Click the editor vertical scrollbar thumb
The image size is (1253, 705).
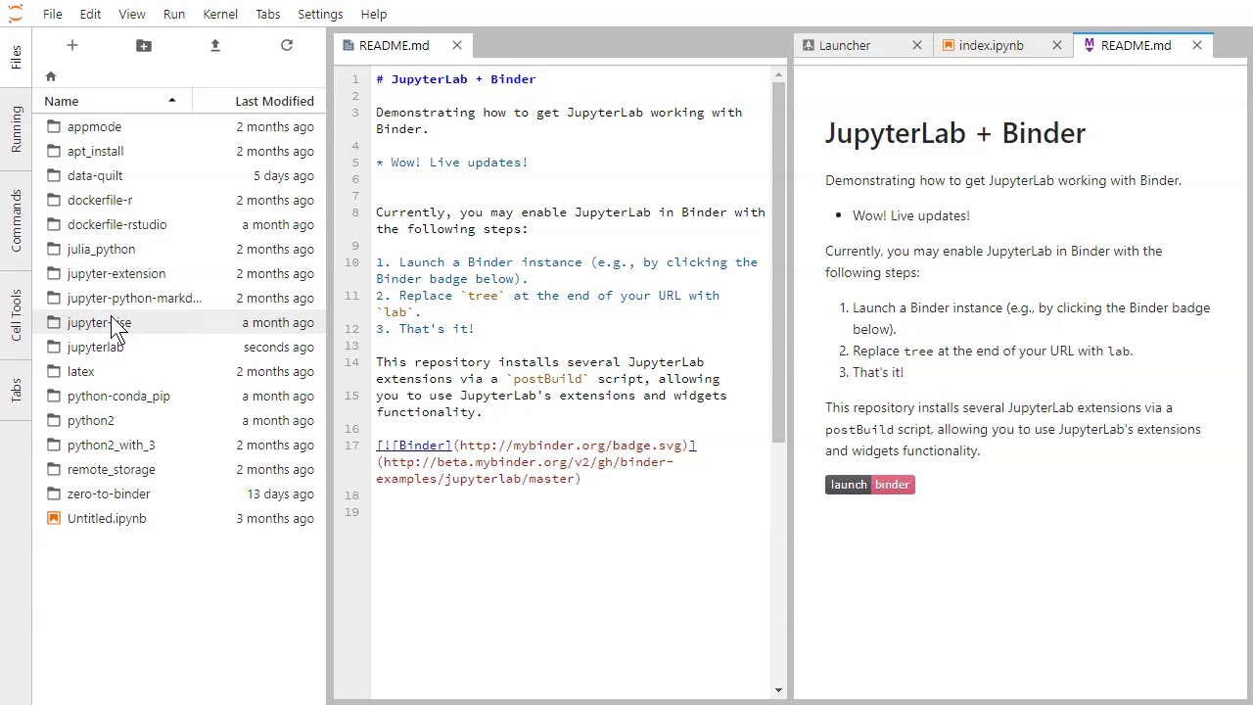pos(778,261)
